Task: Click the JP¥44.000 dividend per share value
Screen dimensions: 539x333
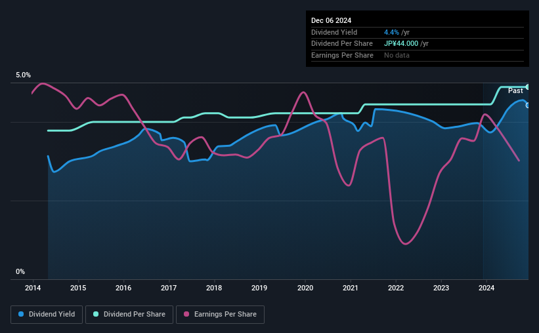Action: [401, 44]
